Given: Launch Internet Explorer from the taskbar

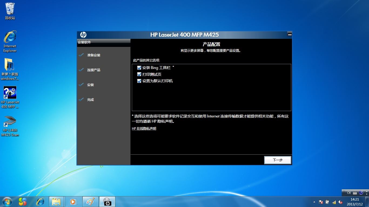Looking at the screenshot, I should pyautogui.click(x=40, y=202).
